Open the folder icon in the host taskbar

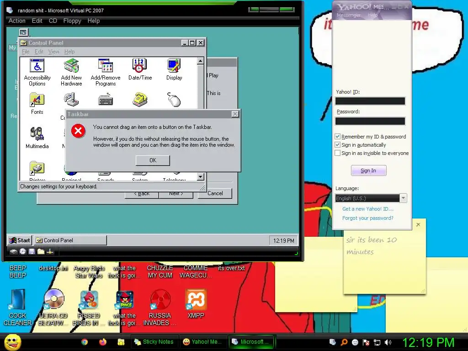(121, 342)
